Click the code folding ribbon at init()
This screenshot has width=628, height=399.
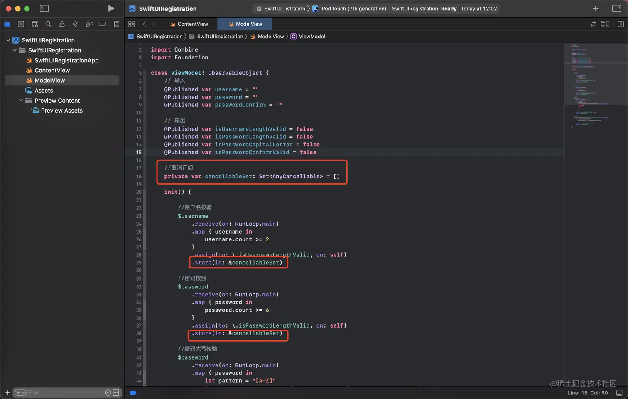tap(145, 192)
